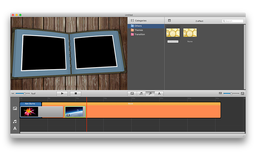Select the Transition category folder
256x160 pixels.
[x=140, y=34]
